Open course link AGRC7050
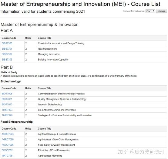The image size is (168, 159). (x=8, y=139)
